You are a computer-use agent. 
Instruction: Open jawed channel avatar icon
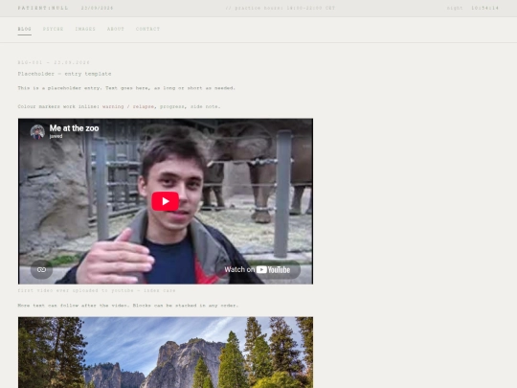pyautogui.click(x=37, y=131)
